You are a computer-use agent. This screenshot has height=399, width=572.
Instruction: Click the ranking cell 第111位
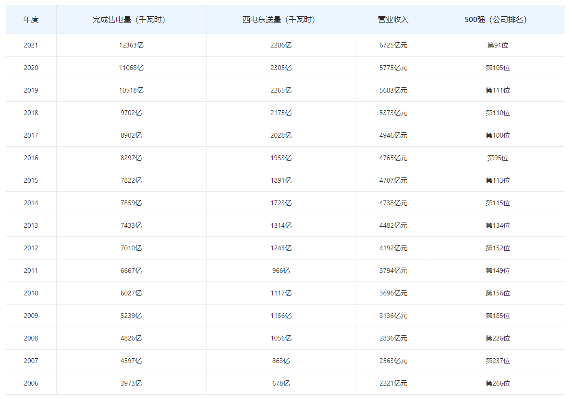pyautogui.click(x=498, y=90)
